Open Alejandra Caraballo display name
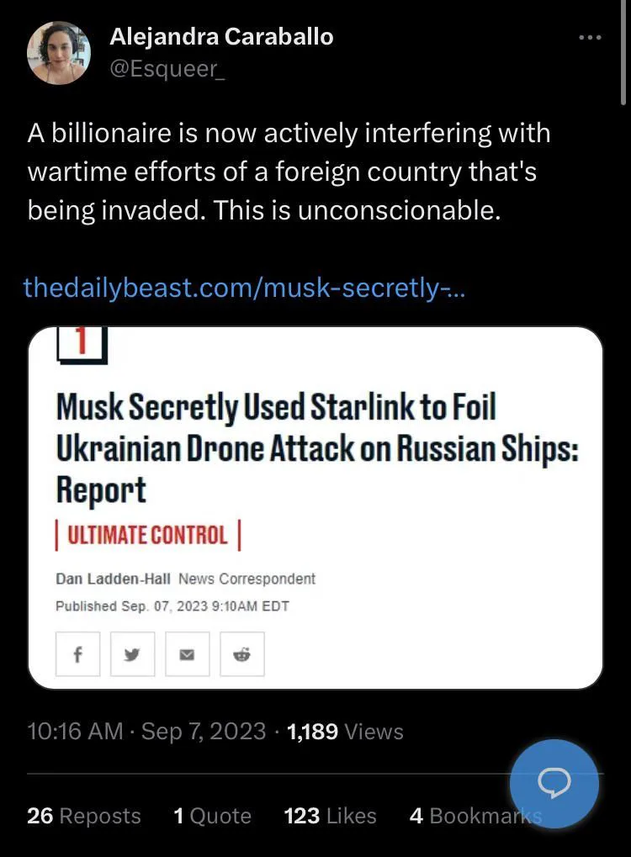 221,37
